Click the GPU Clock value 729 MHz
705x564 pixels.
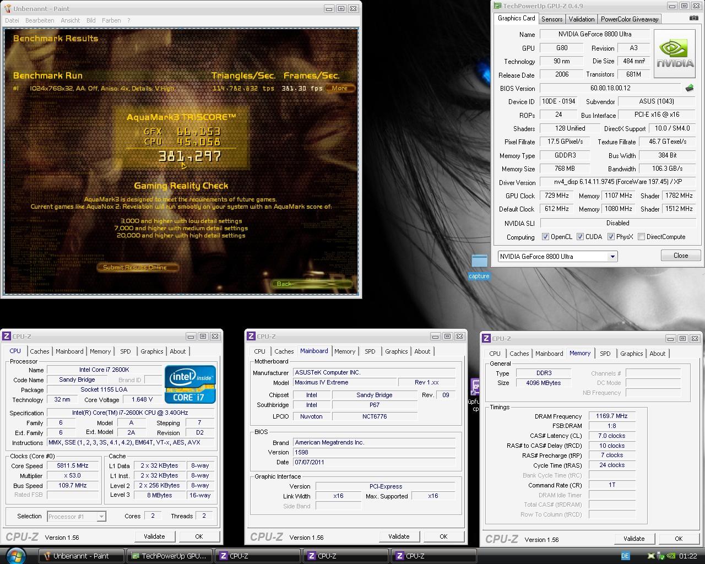click(557, 196)
